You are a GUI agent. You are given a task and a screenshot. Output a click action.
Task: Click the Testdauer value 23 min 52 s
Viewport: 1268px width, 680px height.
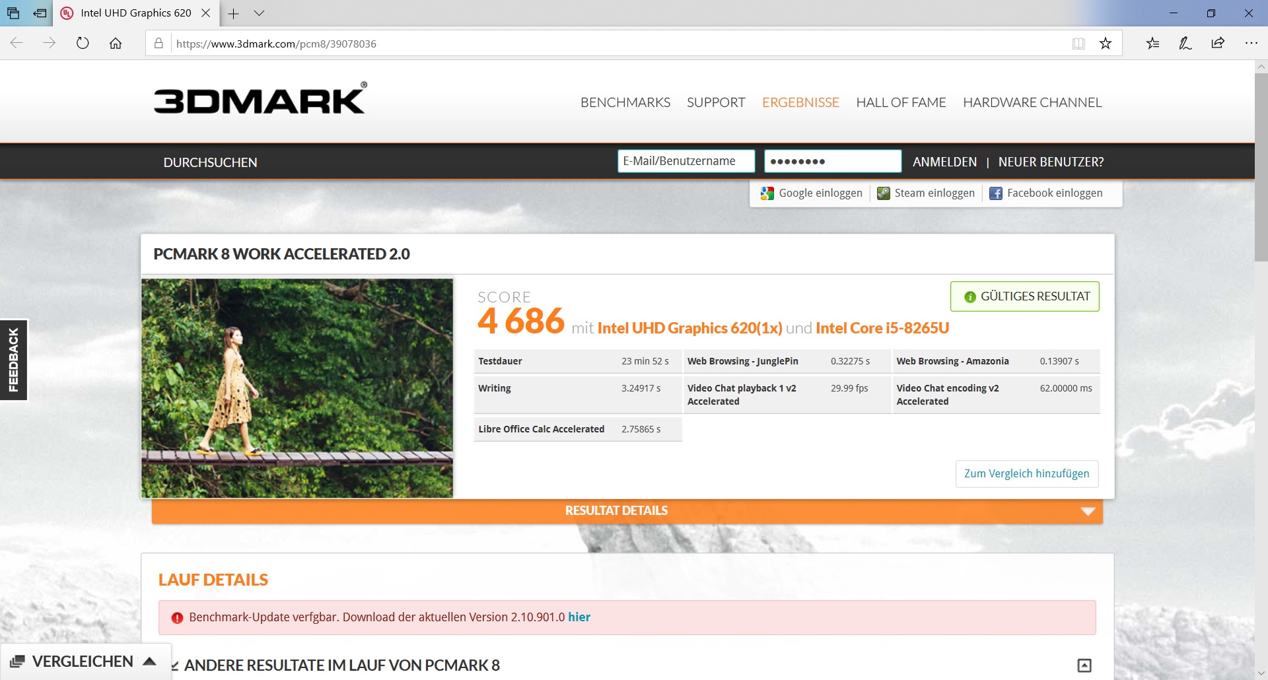[x=645, y=361]
